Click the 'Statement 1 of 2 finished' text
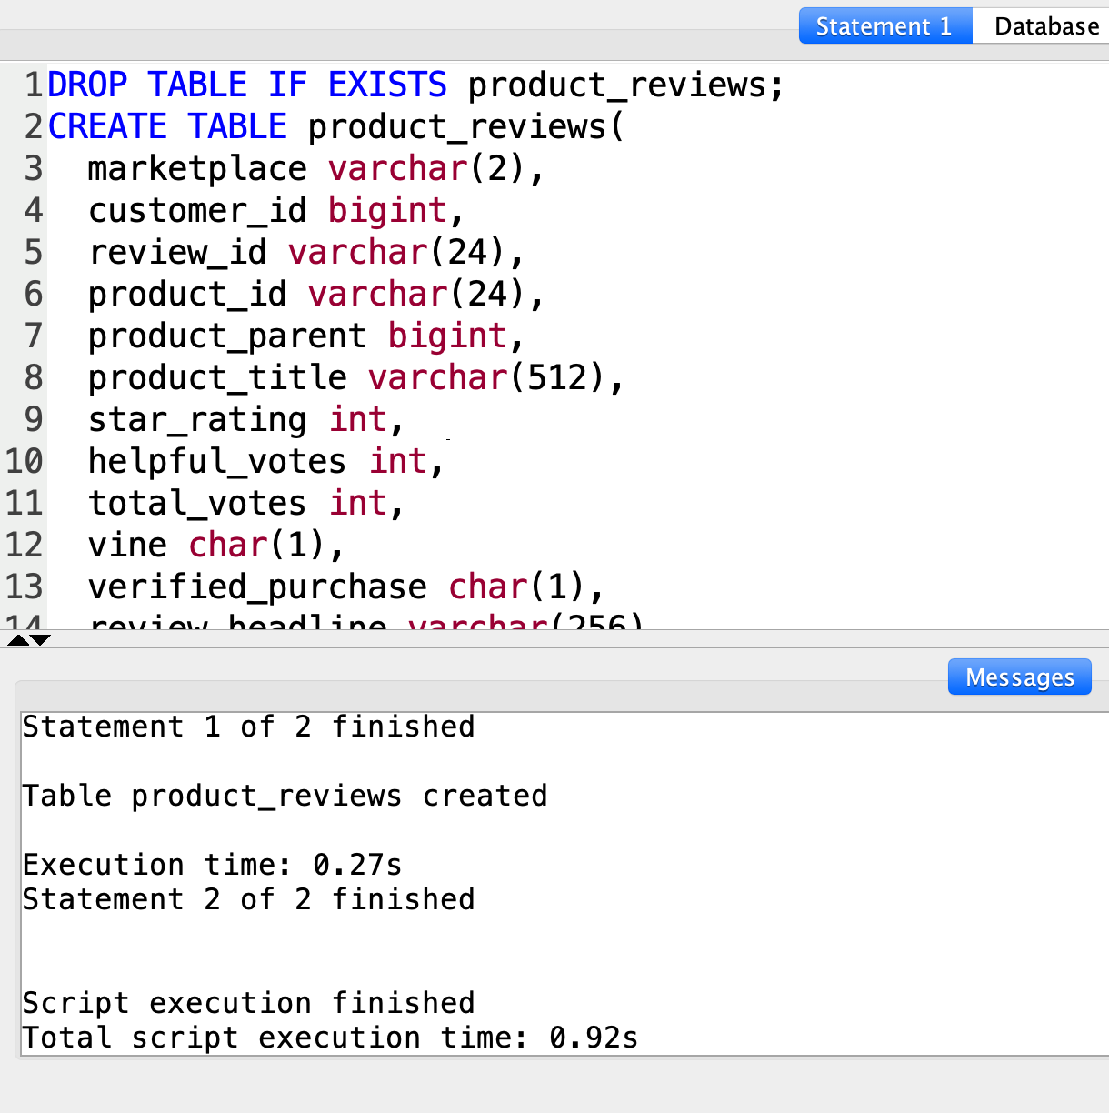The image size is (1109, 1113). [x=248, y=726]
